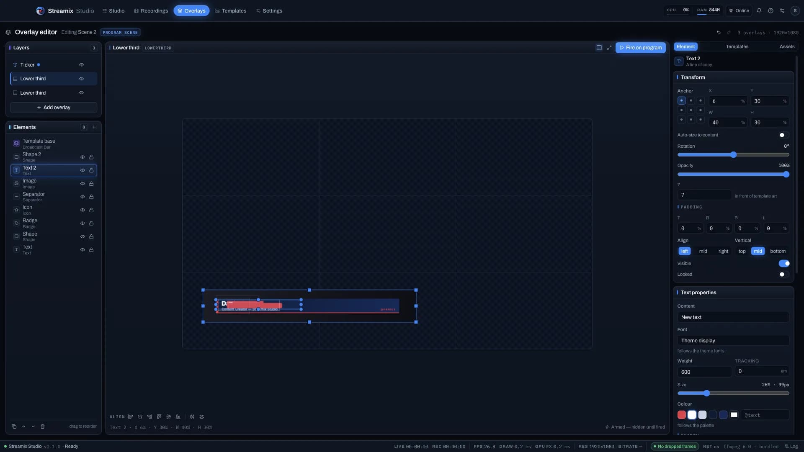This screenshot has height=452, width=804.
Task: Lock the Shape 2 element
Action: (91, 157)
